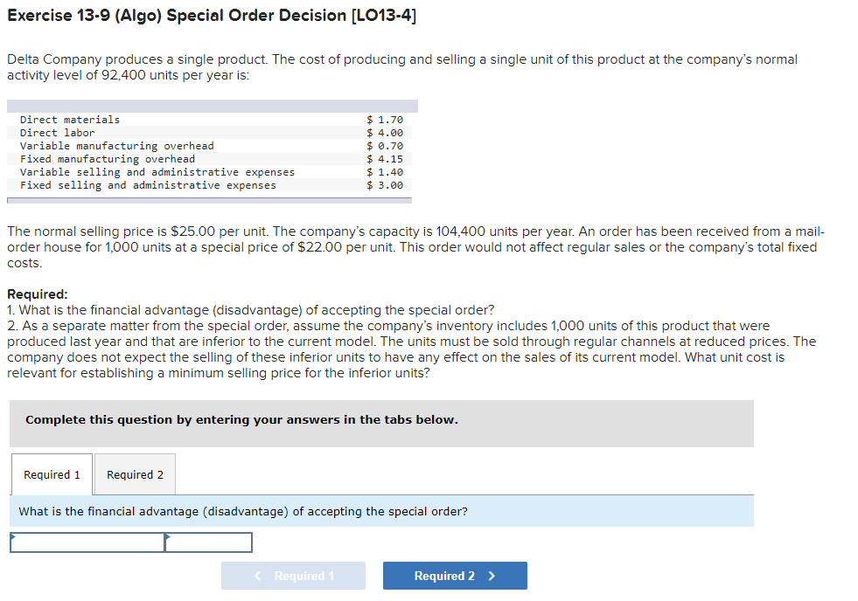The image size is (858, 601).
Task: Click the $ 4.00 cost value
Action: point(385,133)
